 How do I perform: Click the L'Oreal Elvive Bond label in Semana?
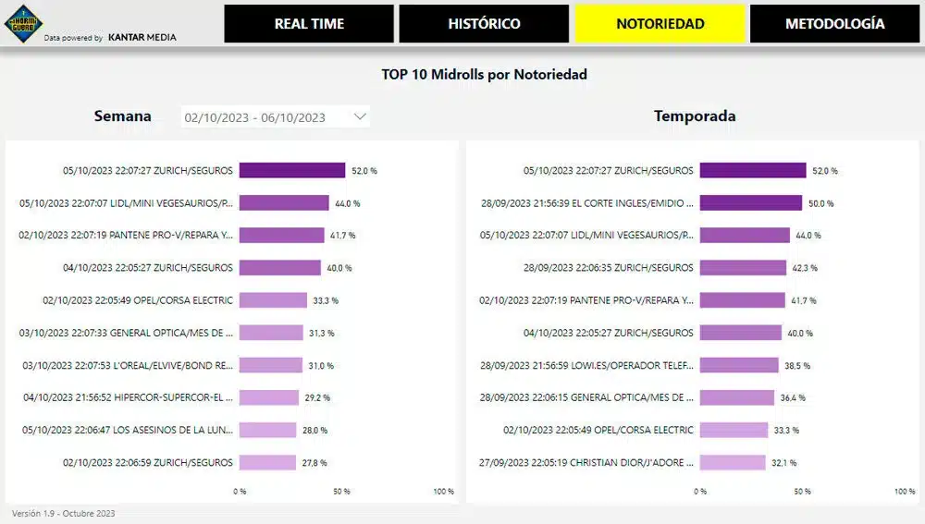click(128, 365)
